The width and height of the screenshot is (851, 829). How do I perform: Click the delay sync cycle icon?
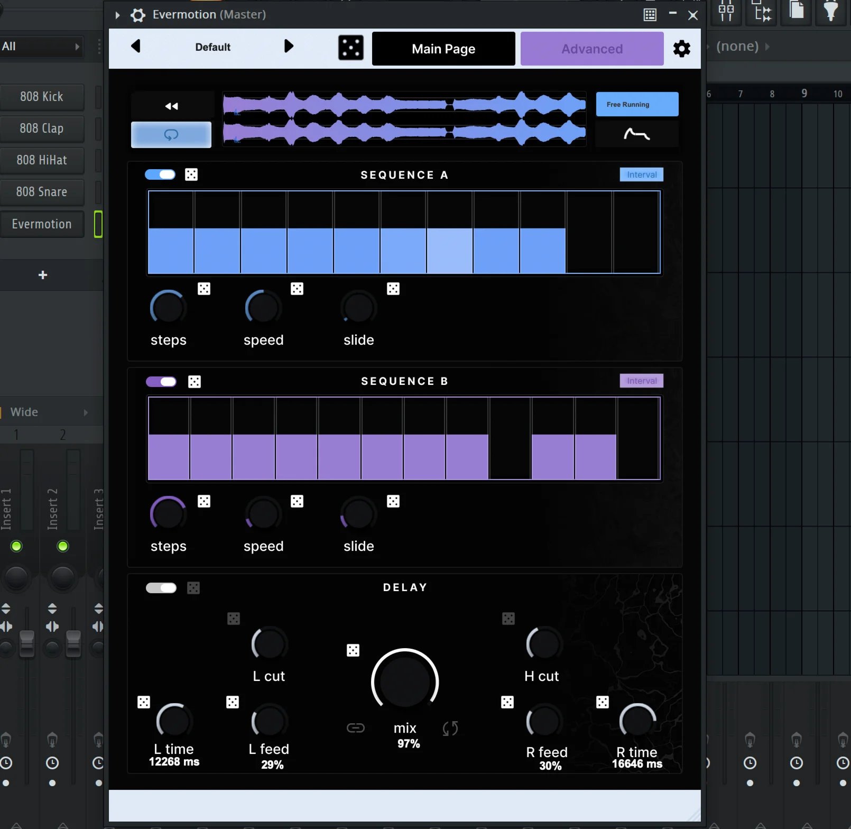[x=450, y=729]
